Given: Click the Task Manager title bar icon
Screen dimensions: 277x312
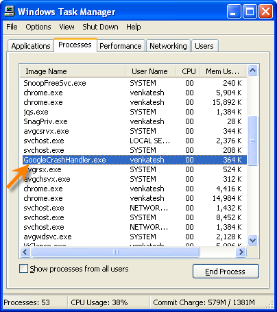Looking at the screenshot, I should point(10,11).
